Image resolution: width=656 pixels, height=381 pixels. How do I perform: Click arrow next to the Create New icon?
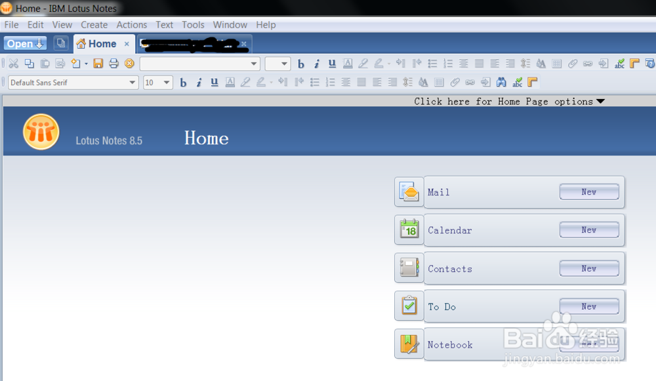86,64
